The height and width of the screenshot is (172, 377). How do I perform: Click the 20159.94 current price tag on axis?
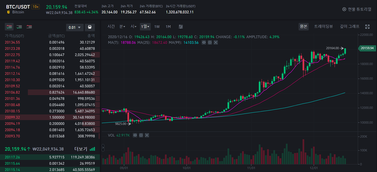coord(367,49)
